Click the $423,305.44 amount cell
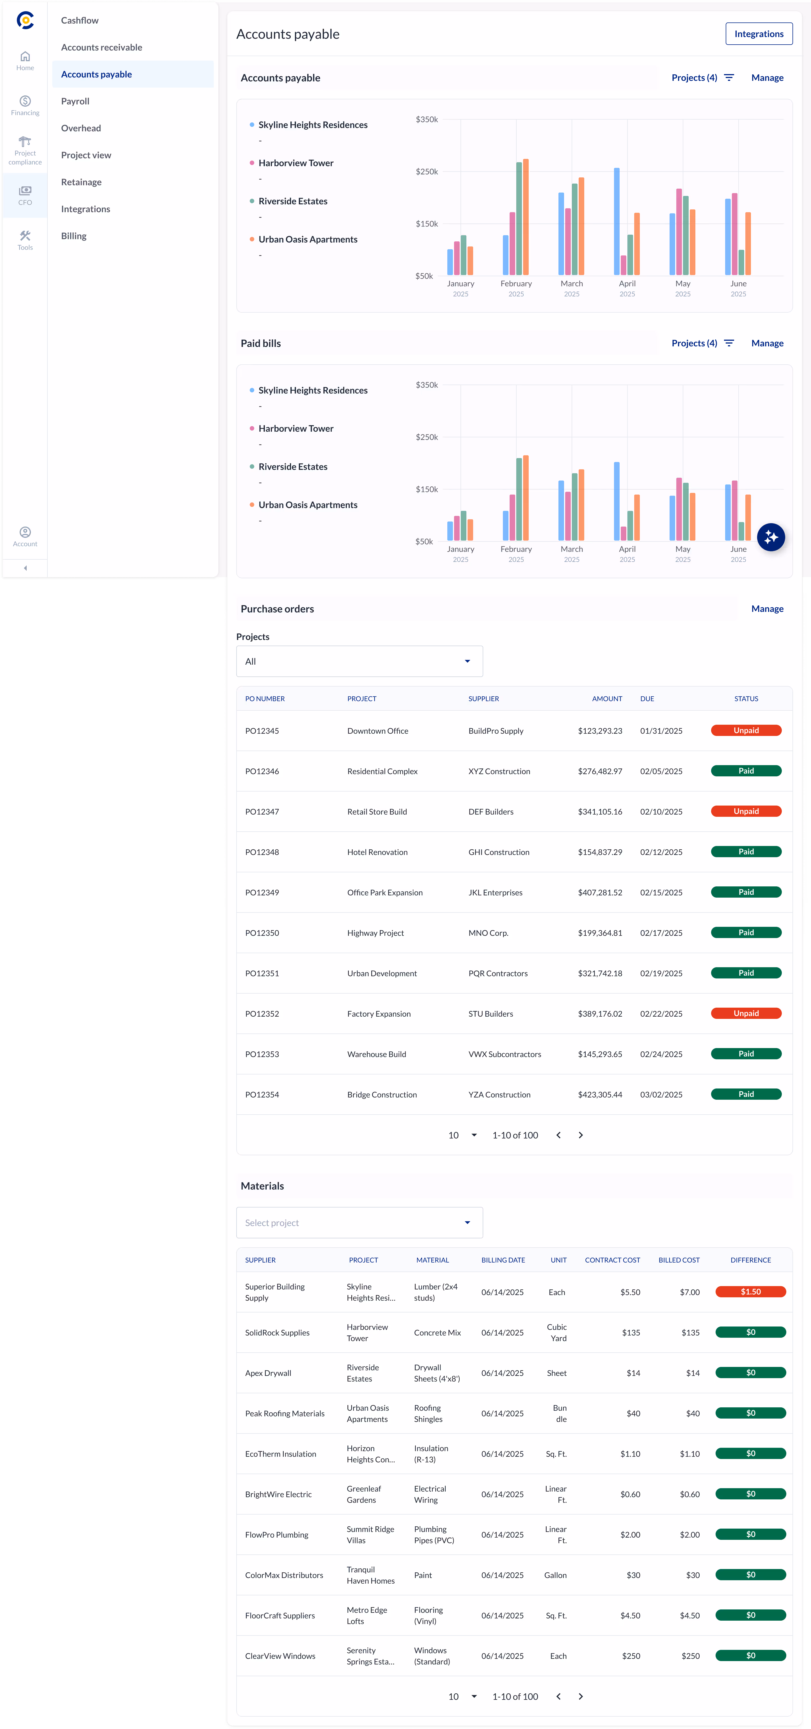811x1729 pixels. click(600, 1095)
